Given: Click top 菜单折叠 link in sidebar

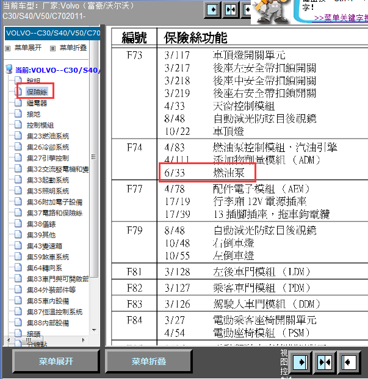Looking at the screenshot, I should tap(73, 48).
